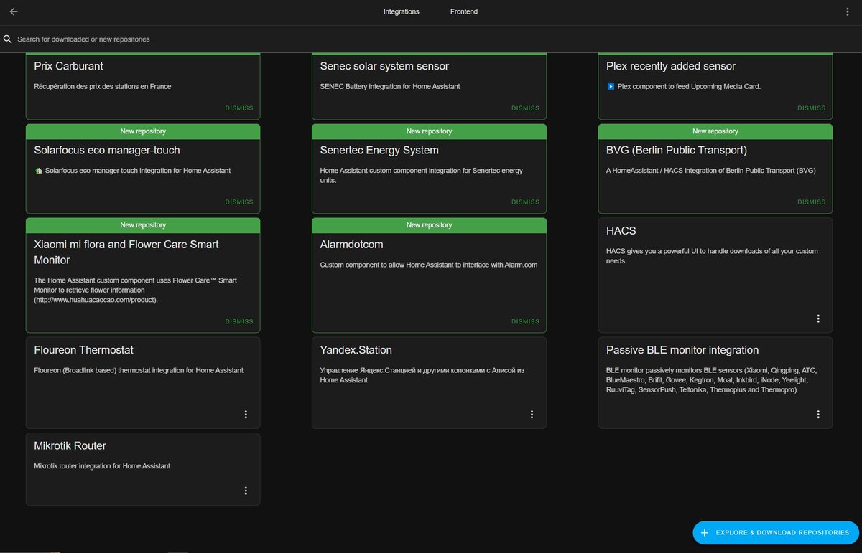Dismiss BVG Berlin Public Transport

pos(812,202)
